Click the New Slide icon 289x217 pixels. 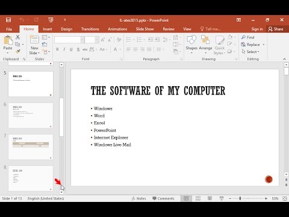tap(34, 40)
